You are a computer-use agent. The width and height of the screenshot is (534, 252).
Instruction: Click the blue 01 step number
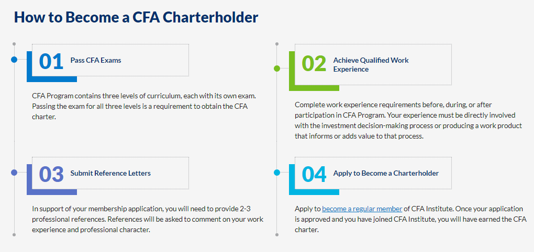tap(51, 61)
